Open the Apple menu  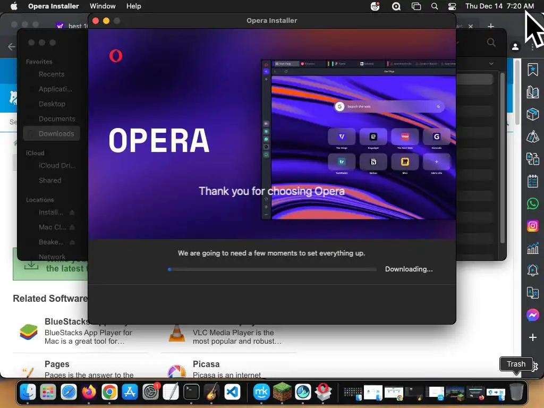tap(14, 6)
